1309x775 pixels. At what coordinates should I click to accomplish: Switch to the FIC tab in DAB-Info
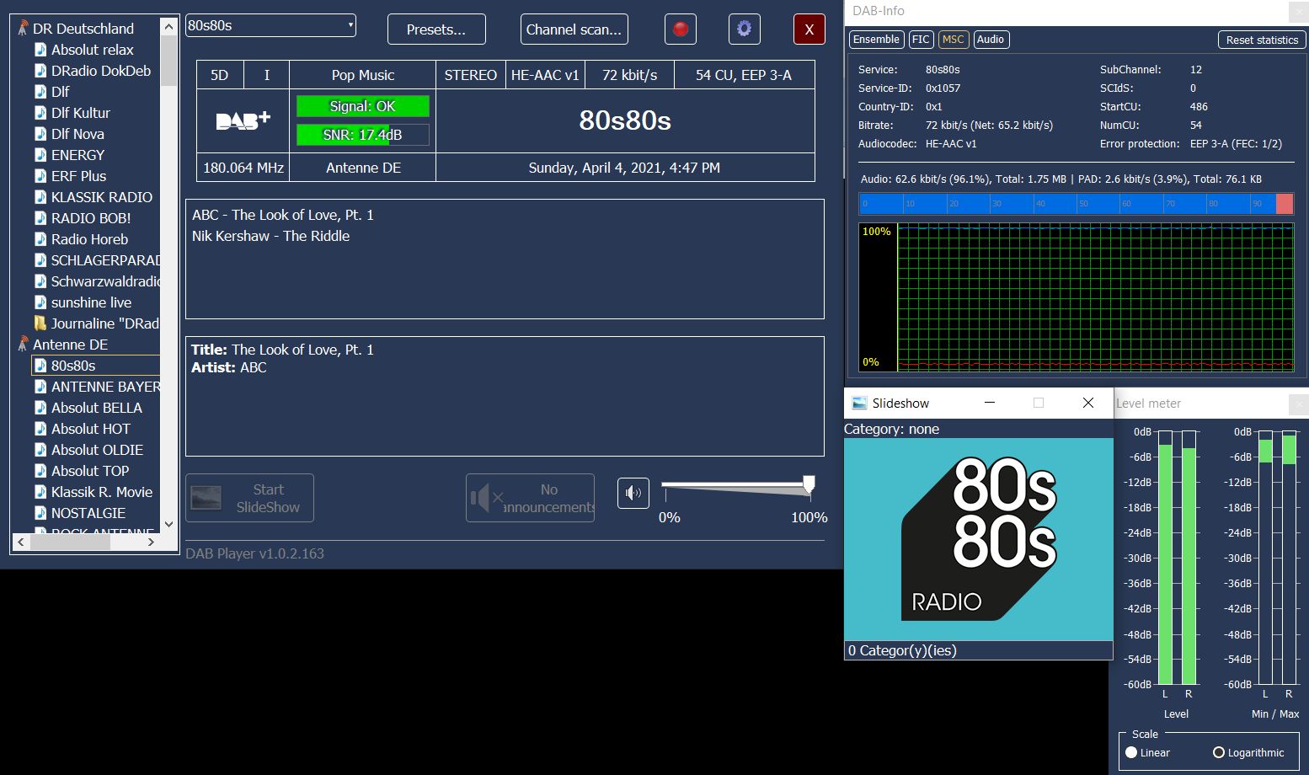pos(921,40)
